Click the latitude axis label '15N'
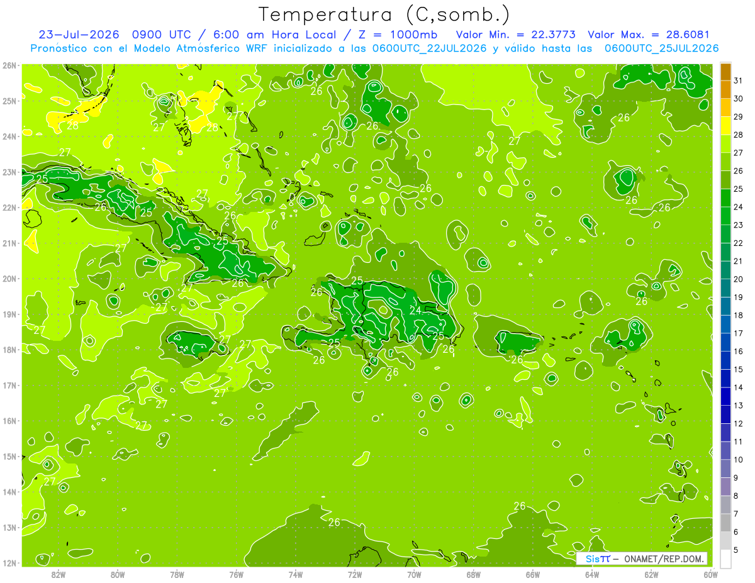 10,457
